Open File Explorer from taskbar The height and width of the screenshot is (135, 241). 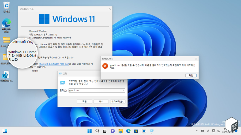[x=120, y=131]
